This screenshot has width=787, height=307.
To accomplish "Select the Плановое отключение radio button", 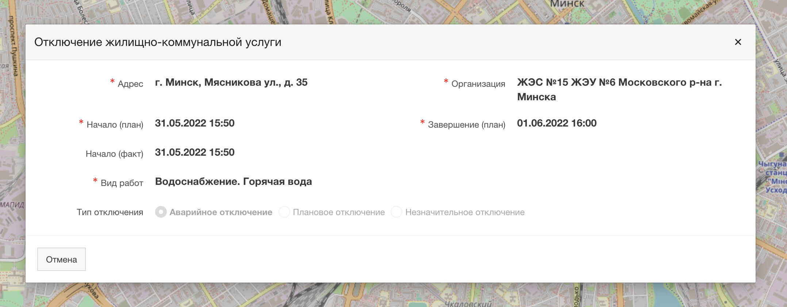I will pos(284,212).
